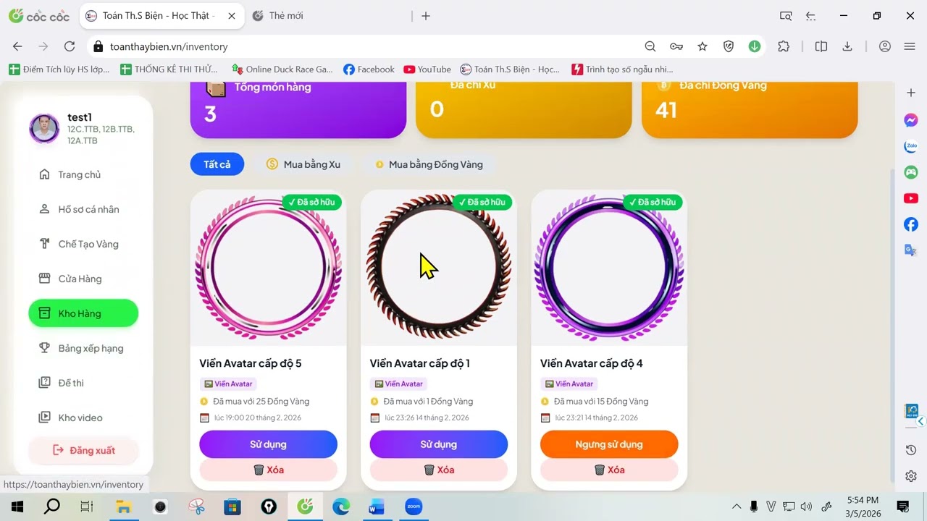Click the pink level 5 avatar frame image

tap(268, 268)
